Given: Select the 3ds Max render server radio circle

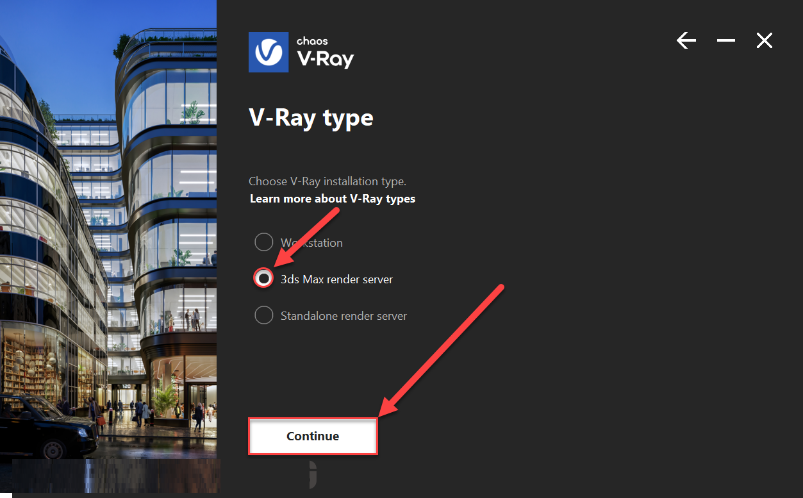Looking at the screenshot, I should pyautogui.click(x=263, y=279).
